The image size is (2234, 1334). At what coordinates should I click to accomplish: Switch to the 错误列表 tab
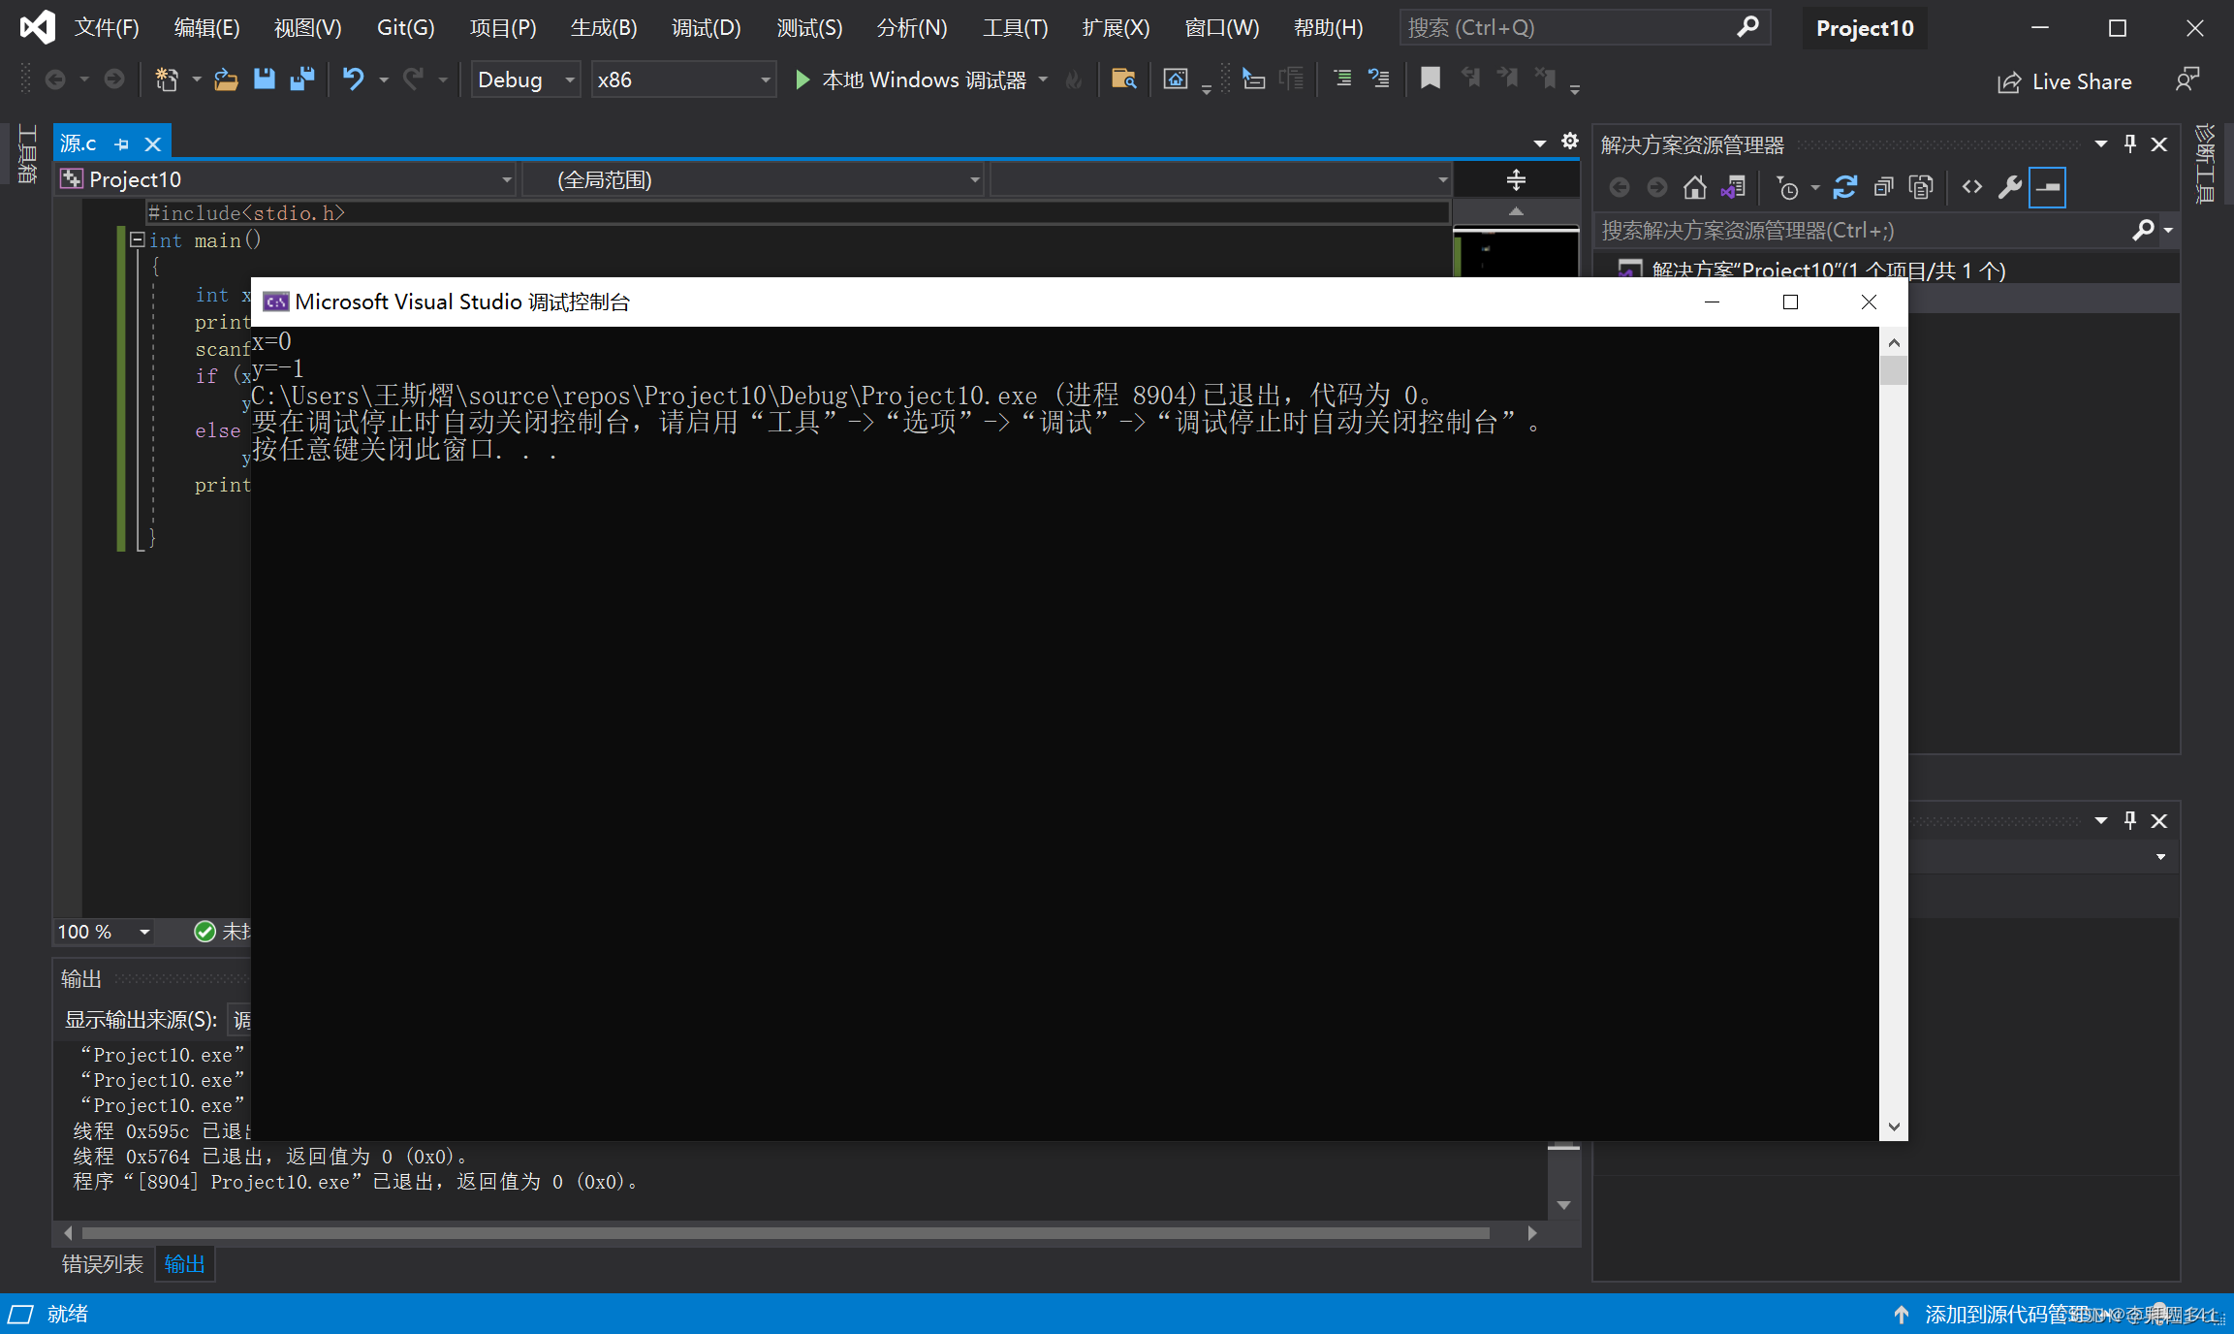point(103,1264)
